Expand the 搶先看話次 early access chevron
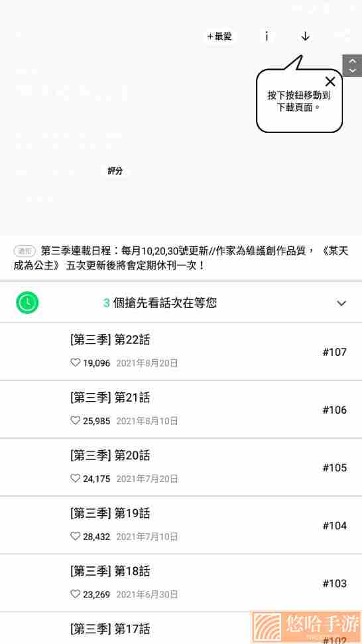The width and height of the screenshot is (362, 644). [341, 303]
